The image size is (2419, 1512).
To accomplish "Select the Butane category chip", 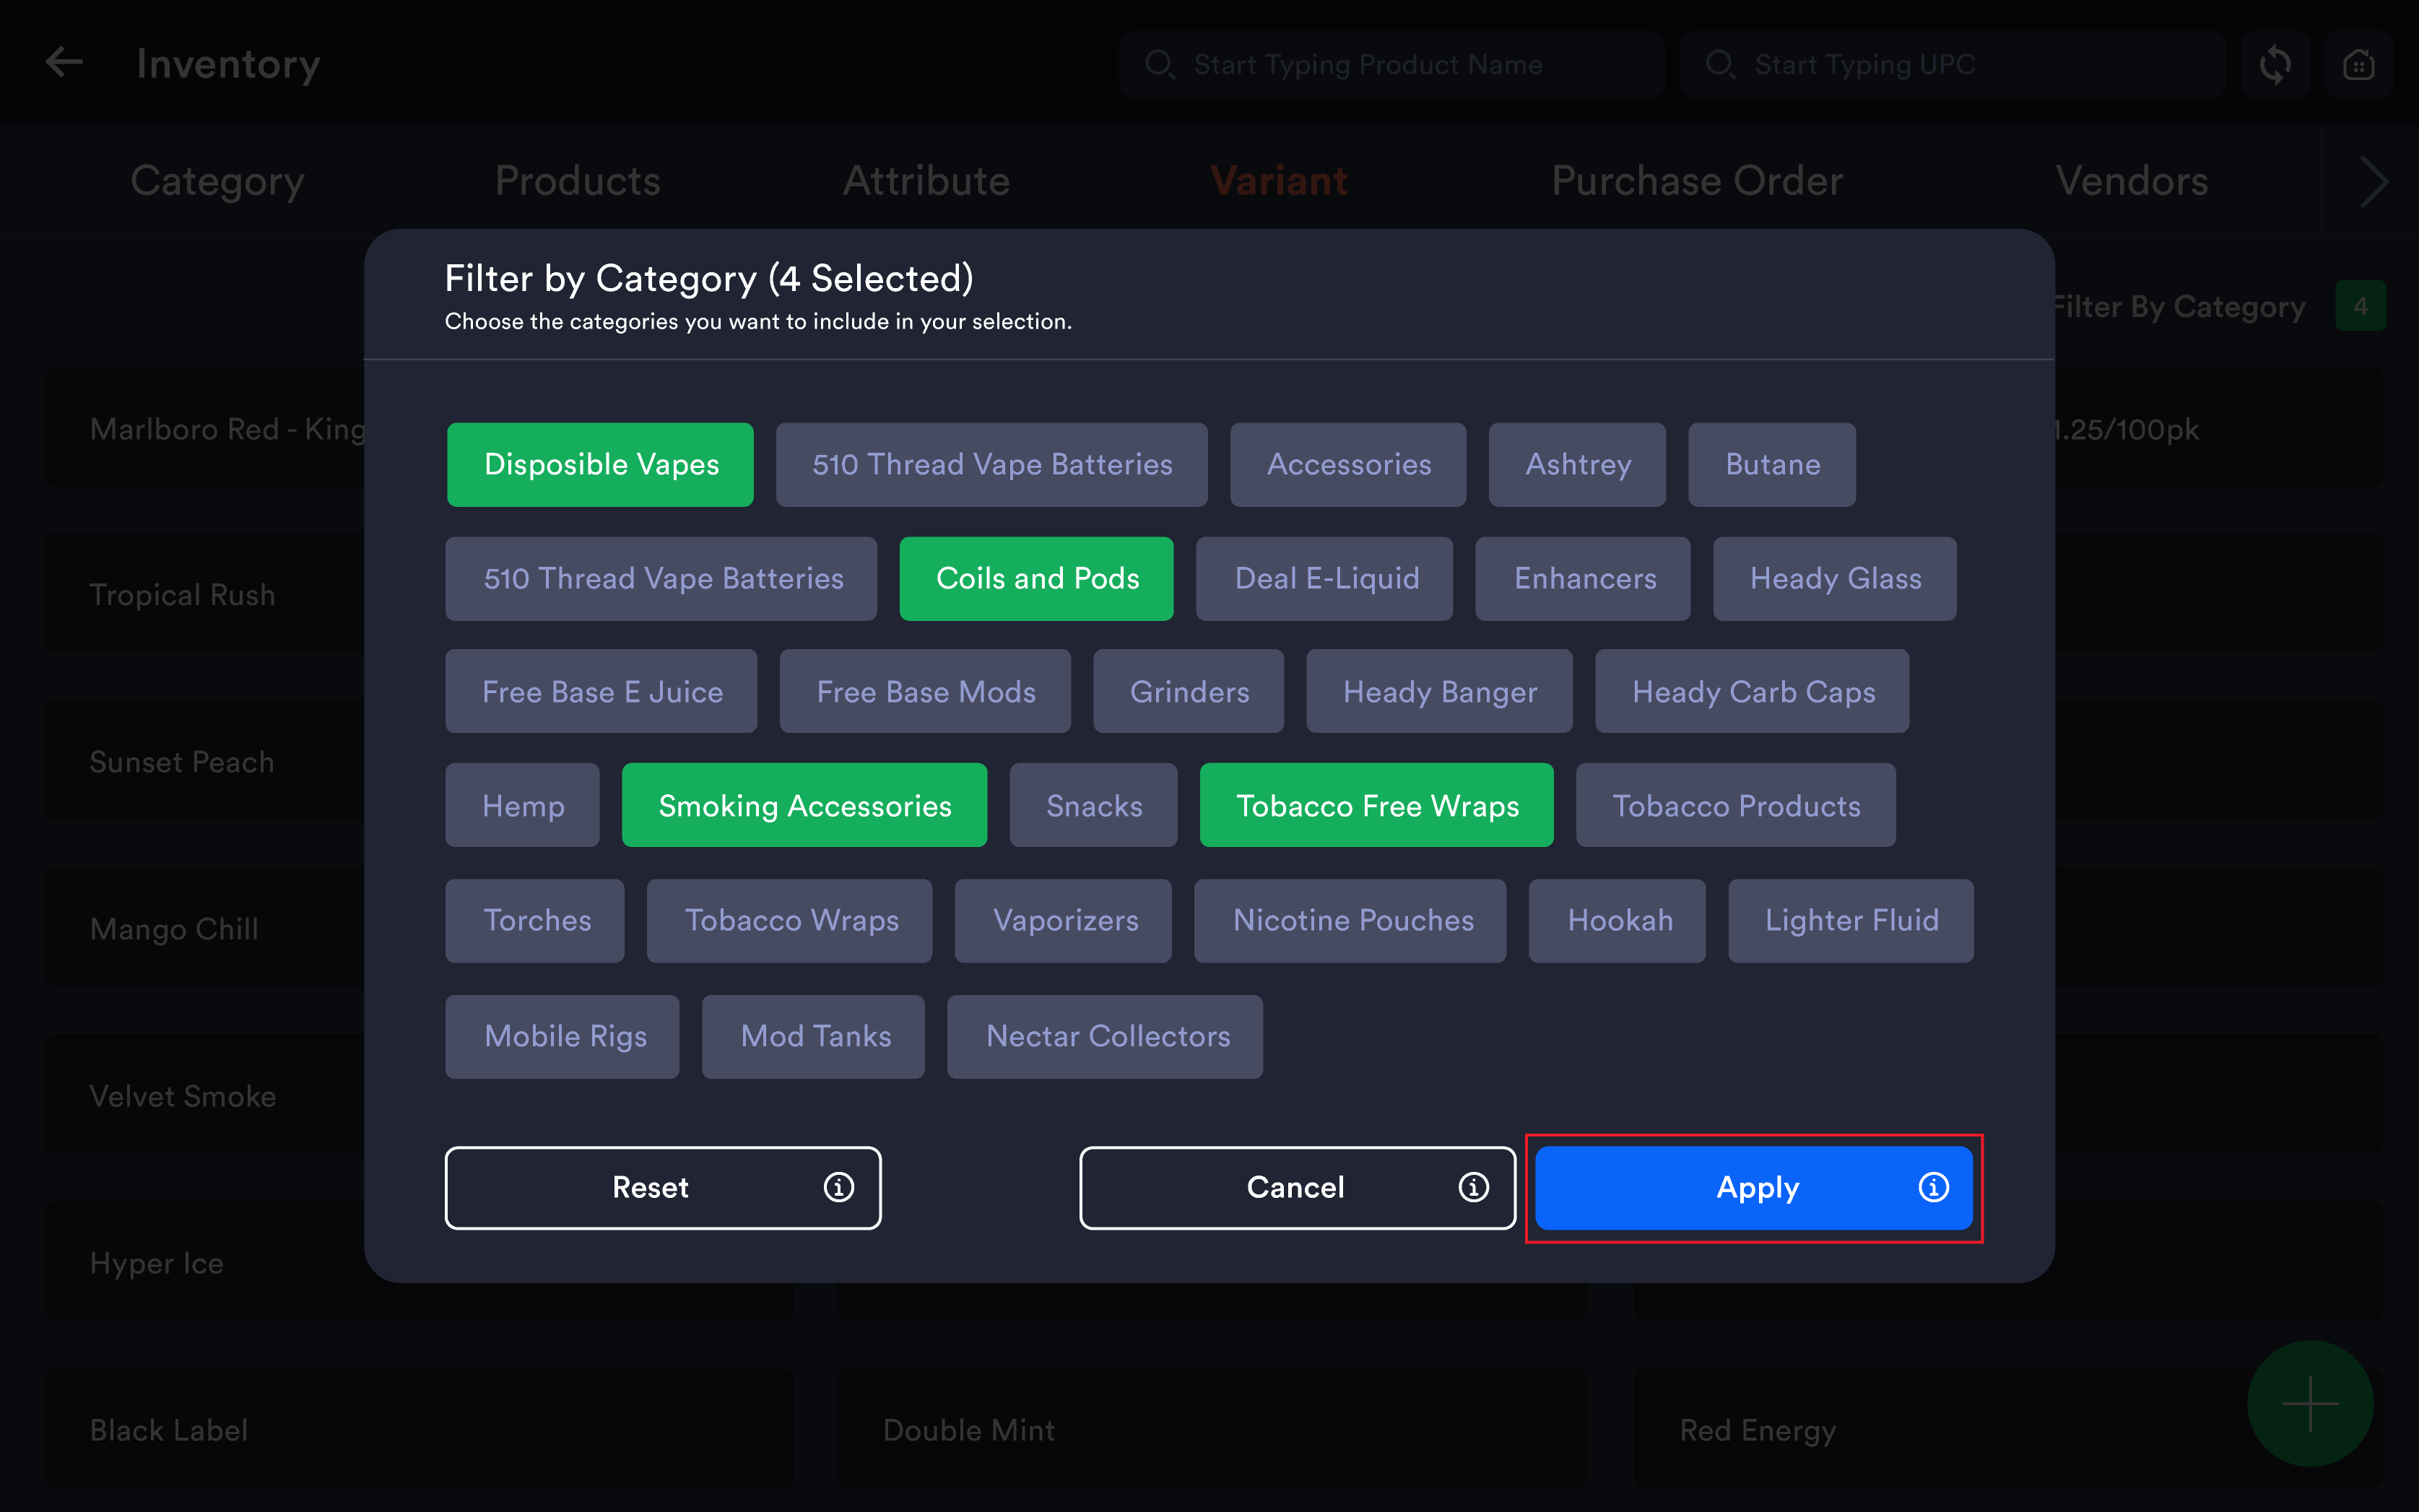I will (1772, 465).
